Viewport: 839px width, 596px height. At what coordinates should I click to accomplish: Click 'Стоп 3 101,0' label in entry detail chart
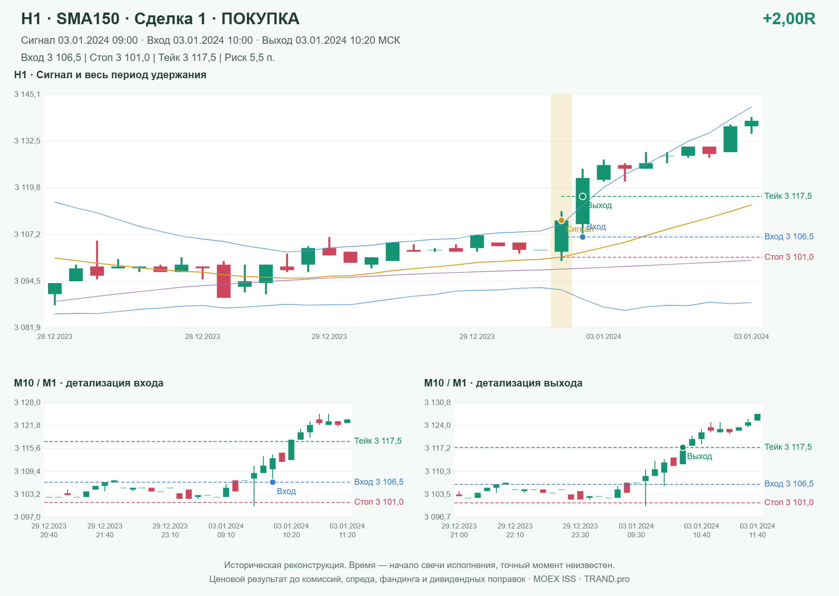[x=378, y=502]
